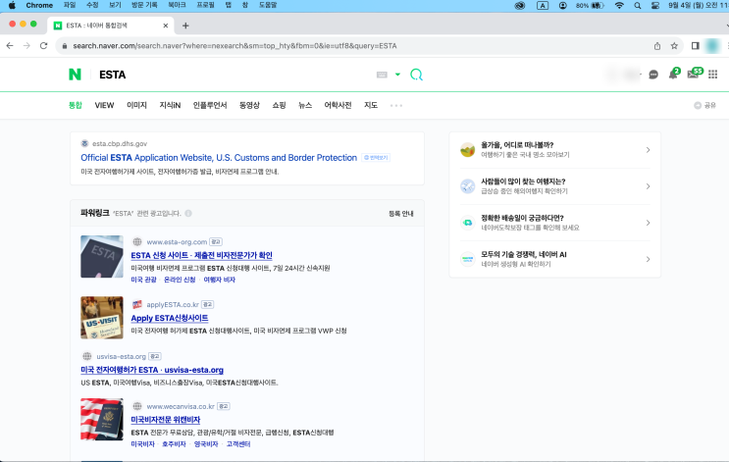The width and height of the screenshot is (729, 462).
Task: Open Control Center in the menu bar
Action: 655,5
